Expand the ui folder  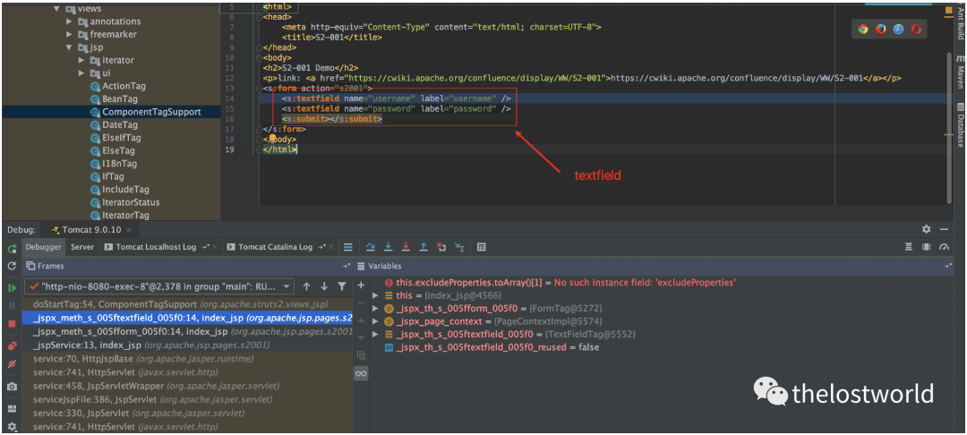coord(82,73)
